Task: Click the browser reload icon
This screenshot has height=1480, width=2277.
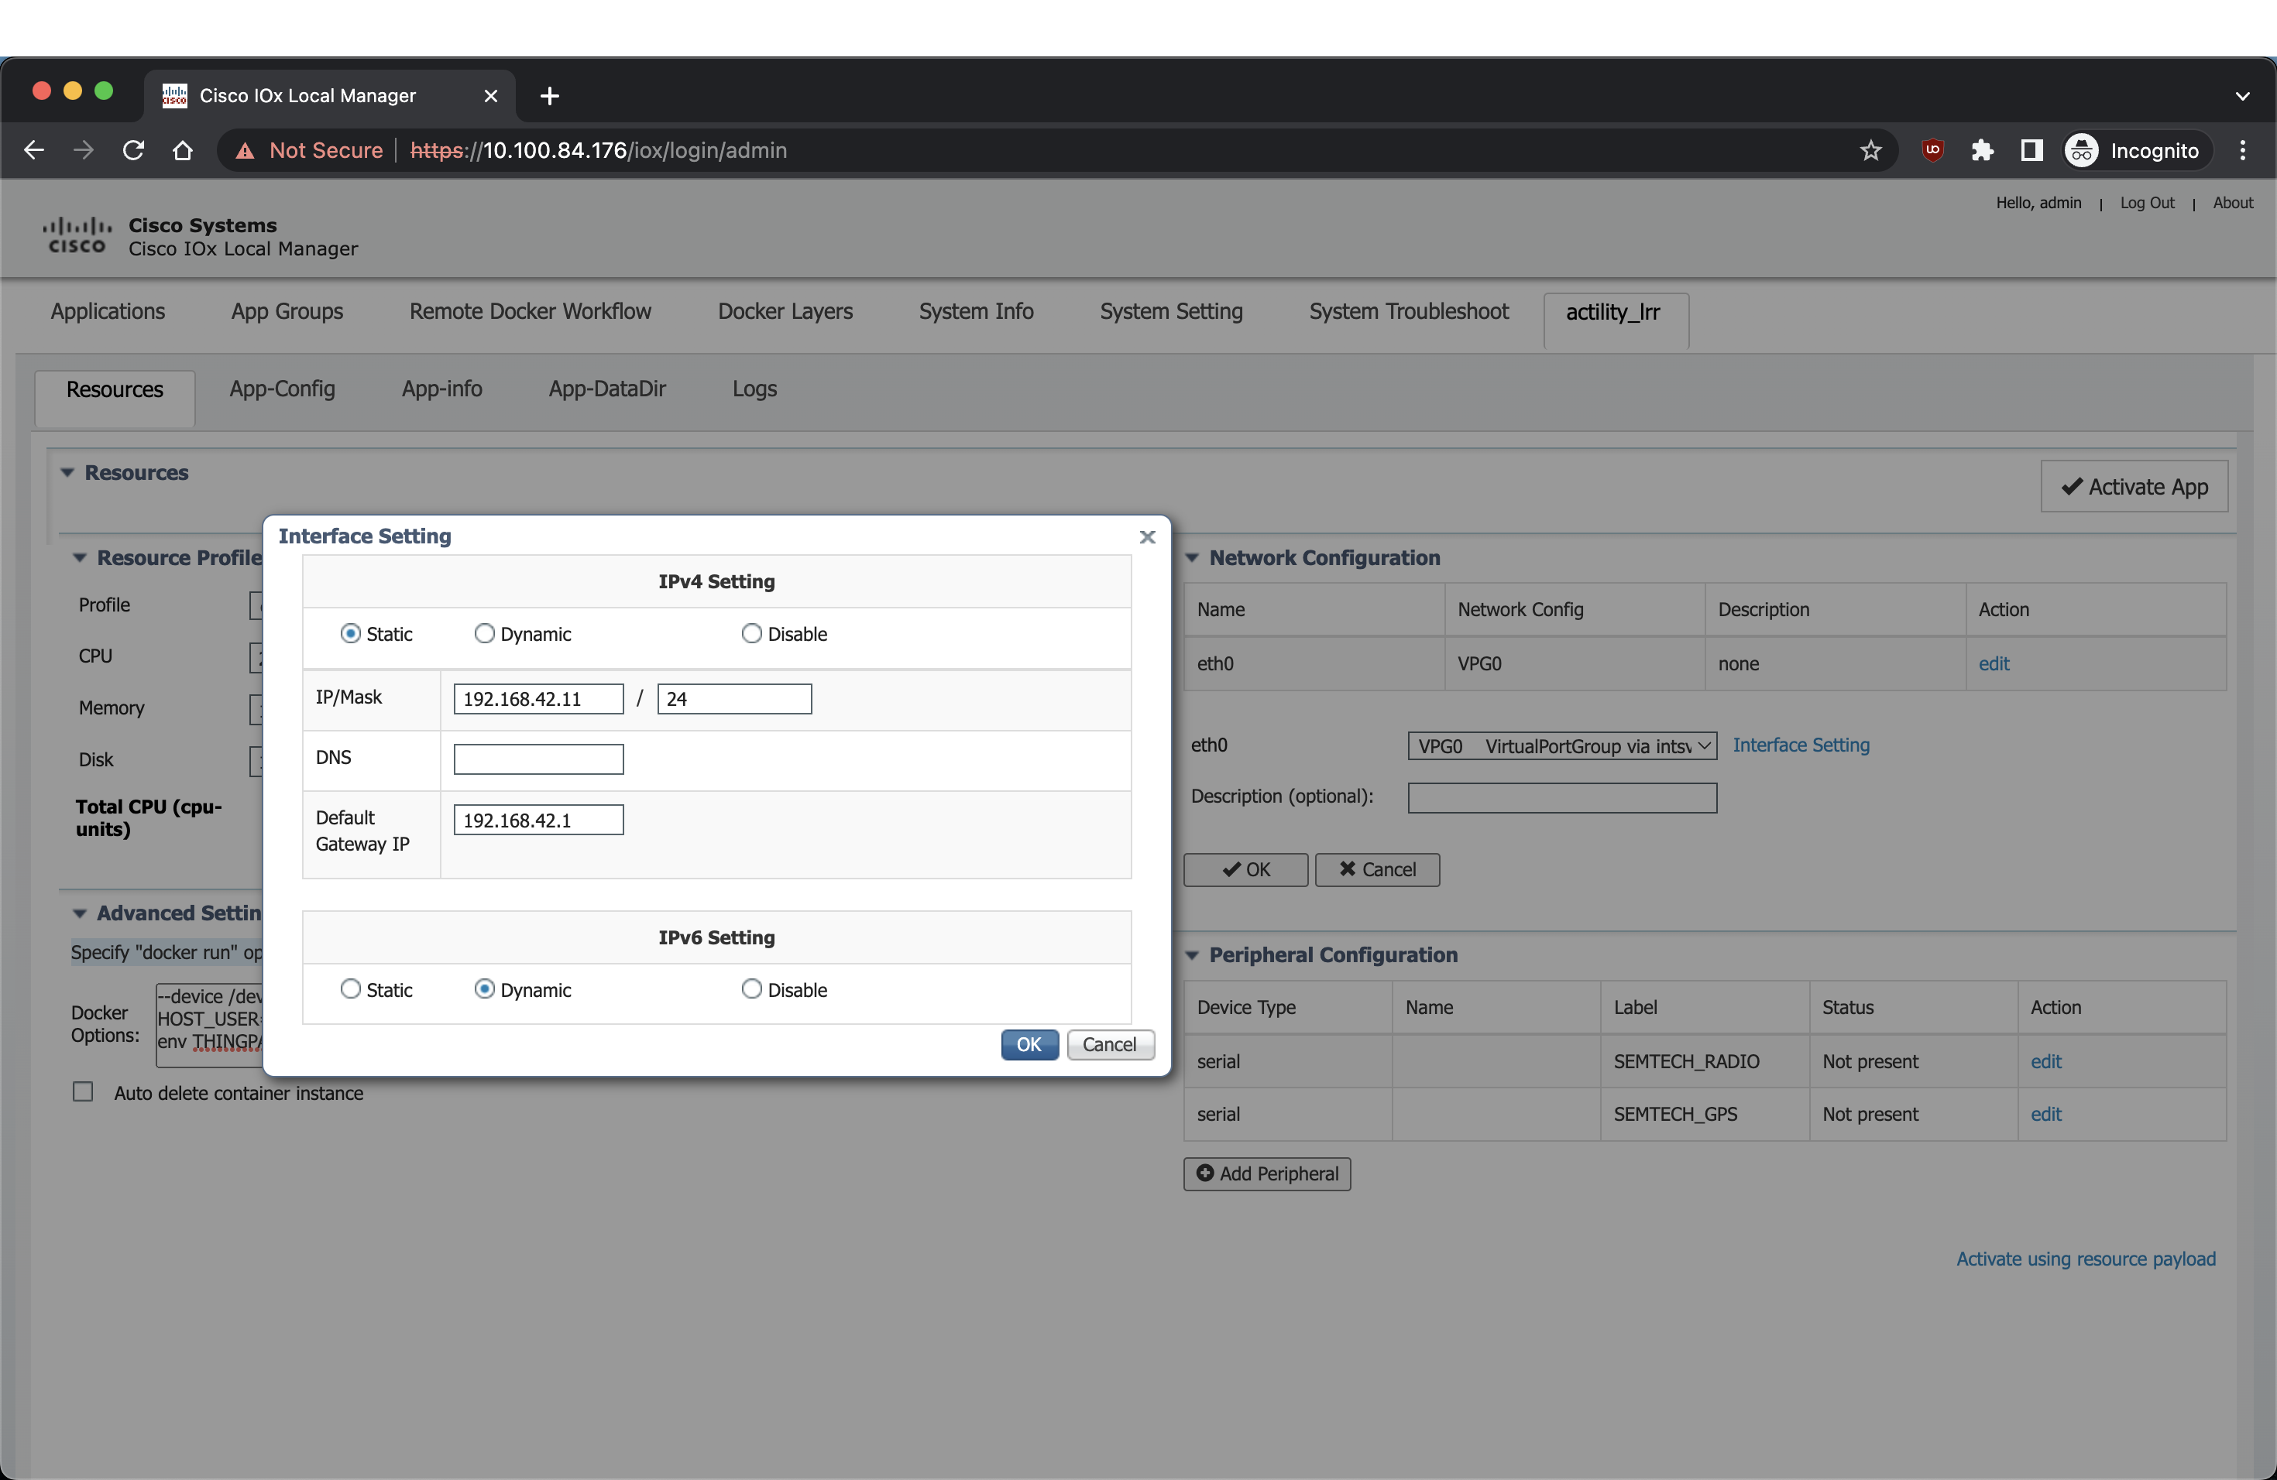Action: [134, 150]
